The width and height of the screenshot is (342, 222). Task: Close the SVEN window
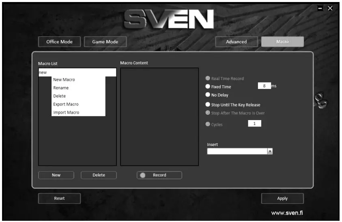(330, 8)
